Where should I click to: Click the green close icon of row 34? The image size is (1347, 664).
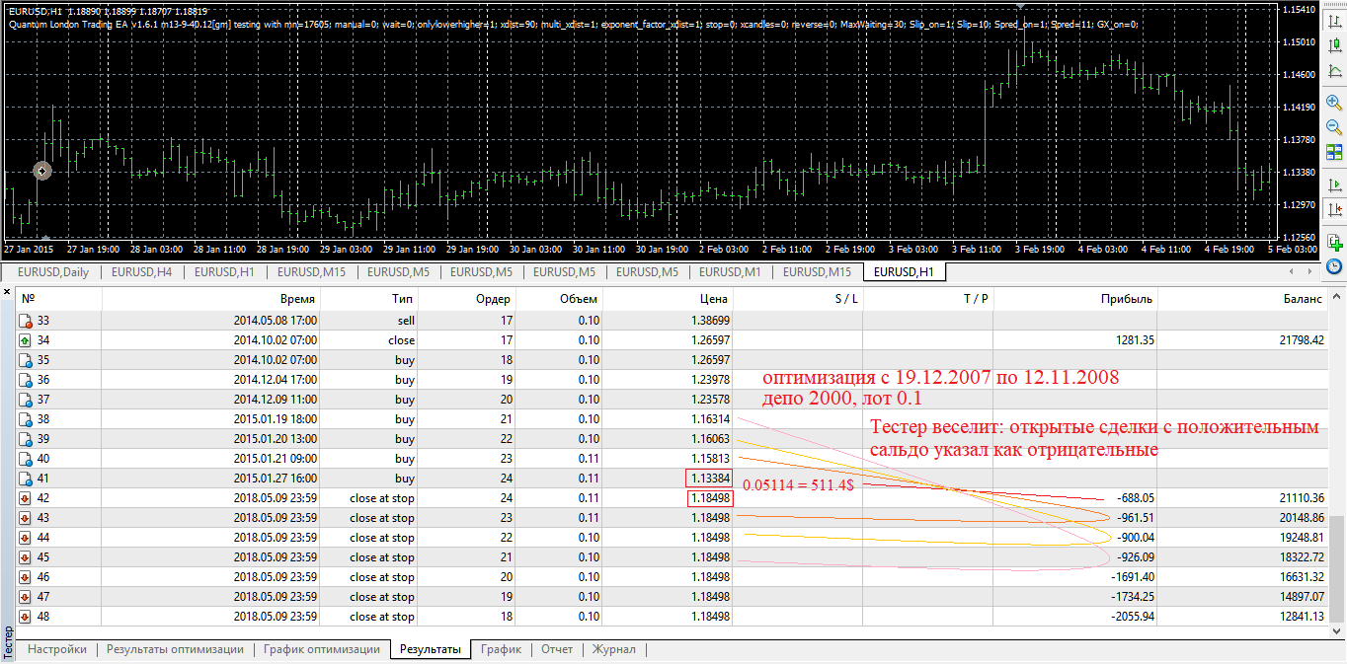pos(26,340)
